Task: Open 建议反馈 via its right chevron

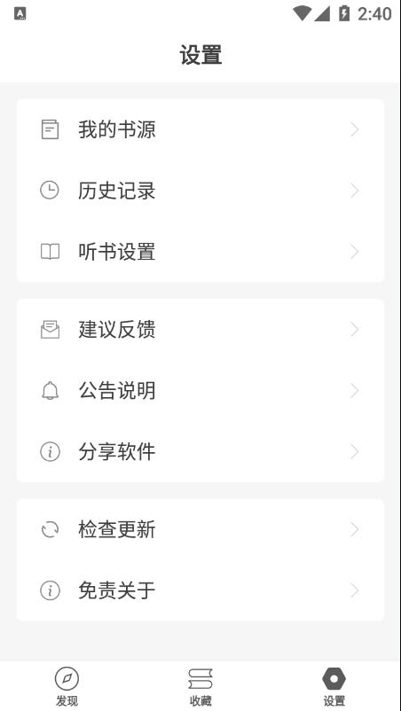Action: [x=355, y=330]
